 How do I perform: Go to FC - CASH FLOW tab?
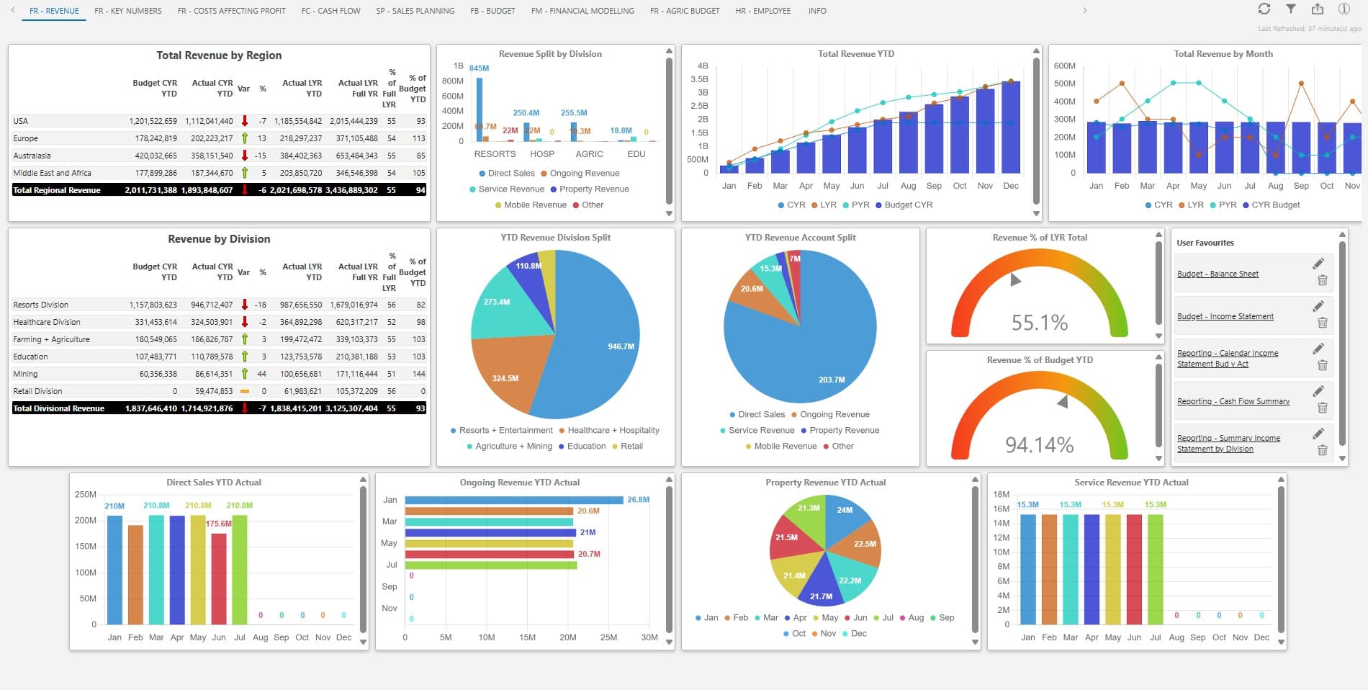(x=331, y=11)
